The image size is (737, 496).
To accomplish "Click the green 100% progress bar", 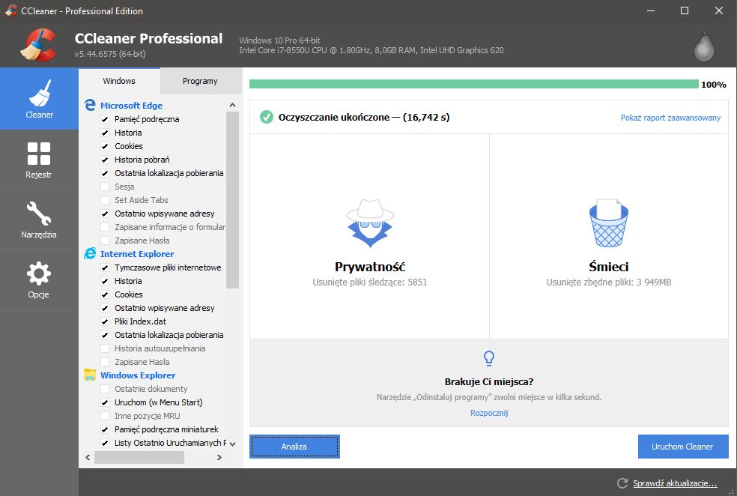I will click(x=474, y=84).
